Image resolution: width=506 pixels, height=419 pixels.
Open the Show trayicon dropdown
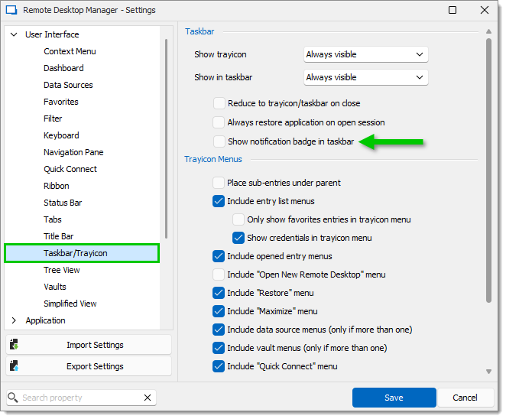tap(365, 54)
